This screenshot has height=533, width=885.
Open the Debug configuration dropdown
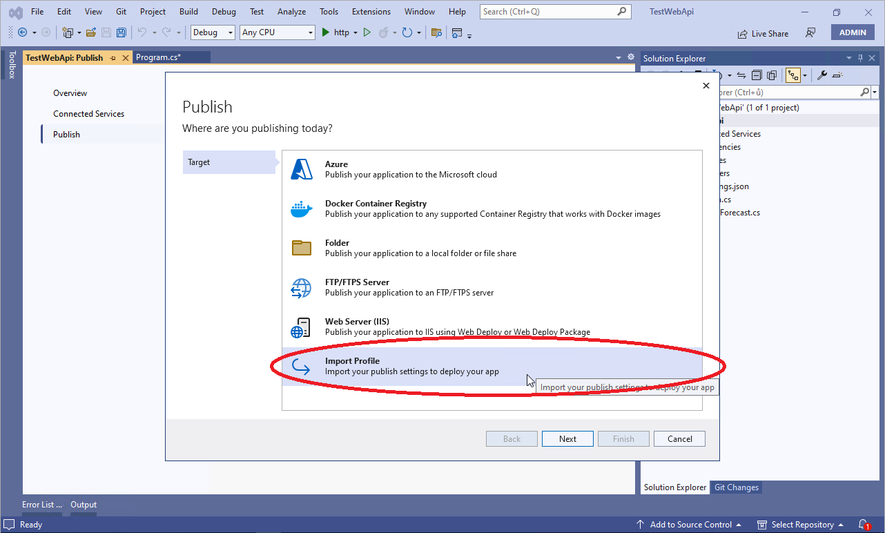(x=213, y=32)
